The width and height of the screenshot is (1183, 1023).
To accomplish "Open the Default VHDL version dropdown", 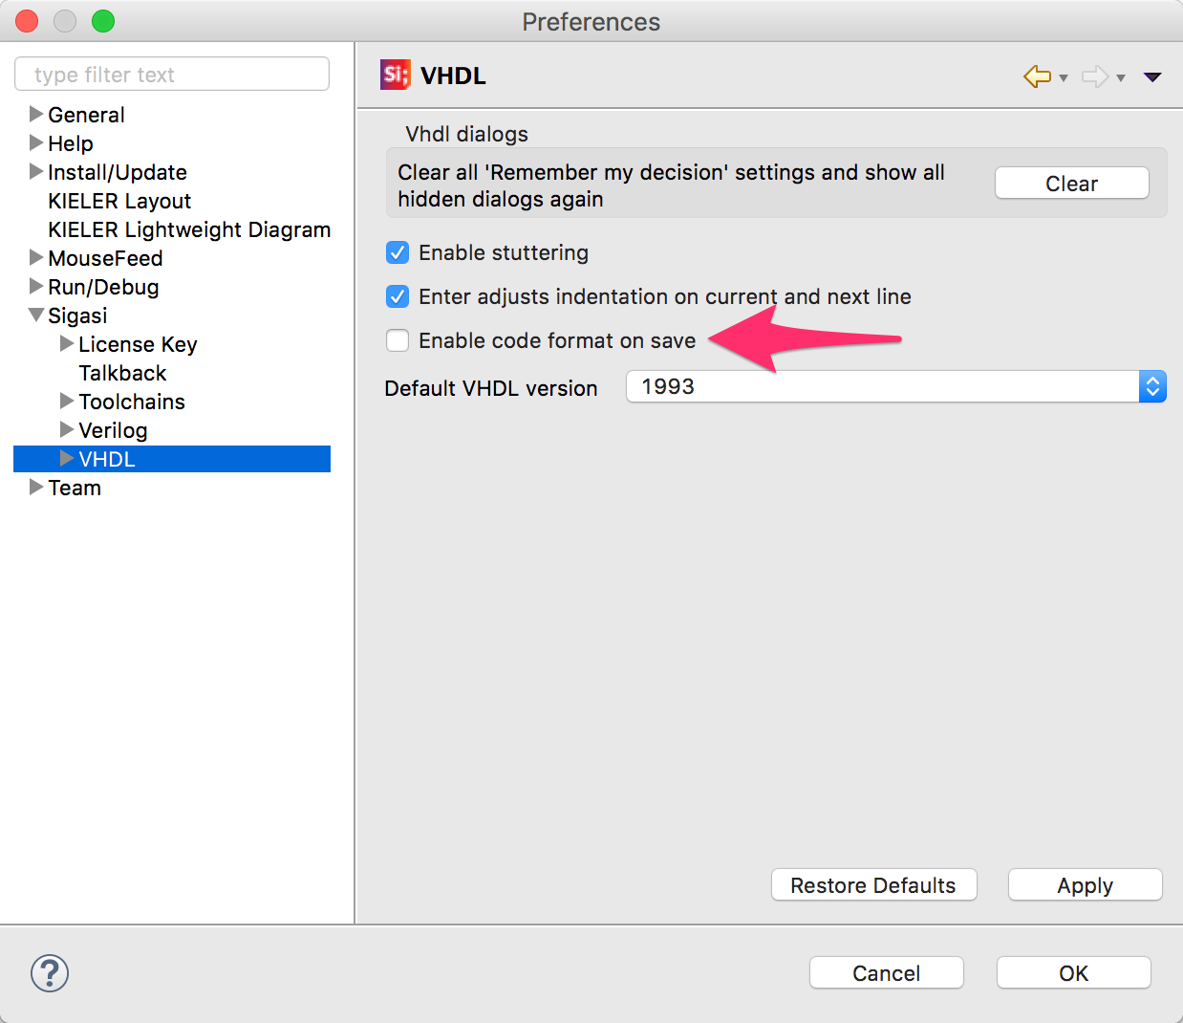I will [896, 386].
